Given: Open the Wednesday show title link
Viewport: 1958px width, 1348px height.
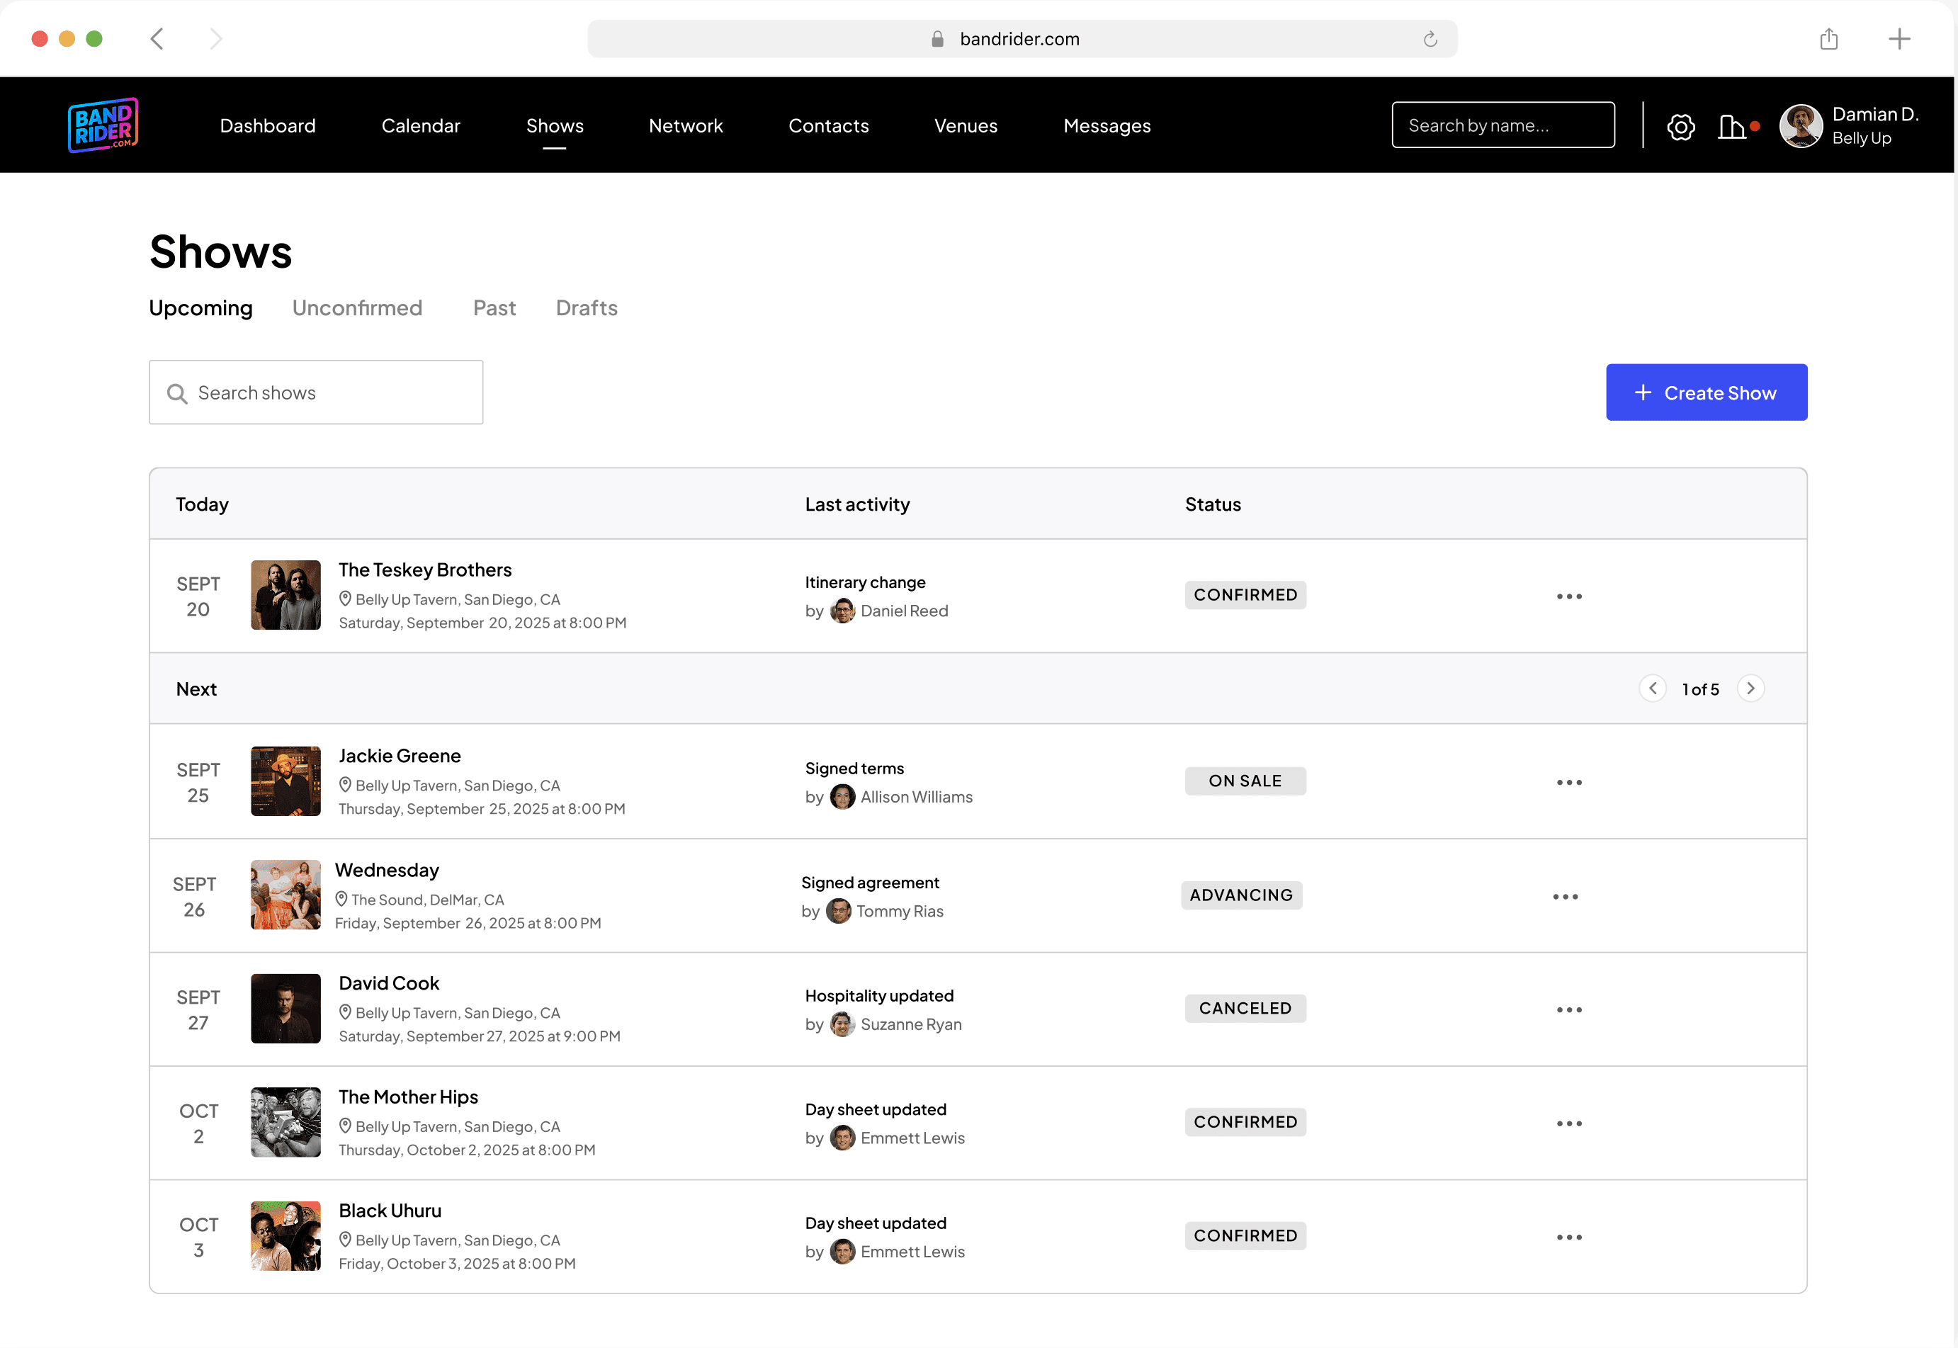Looking at the screenshot, I should [387, 870].
